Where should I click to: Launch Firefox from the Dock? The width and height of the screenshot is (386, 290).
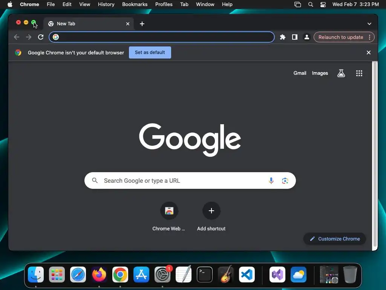[x=99, y=275]
